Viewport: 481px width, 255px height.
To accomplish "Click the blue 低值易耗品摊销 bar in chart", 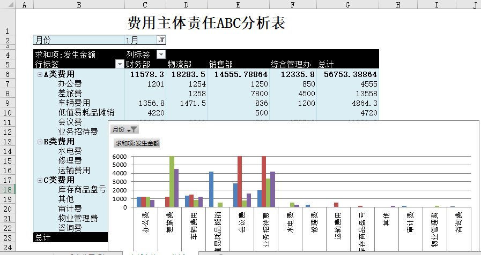I will (211, 189).
